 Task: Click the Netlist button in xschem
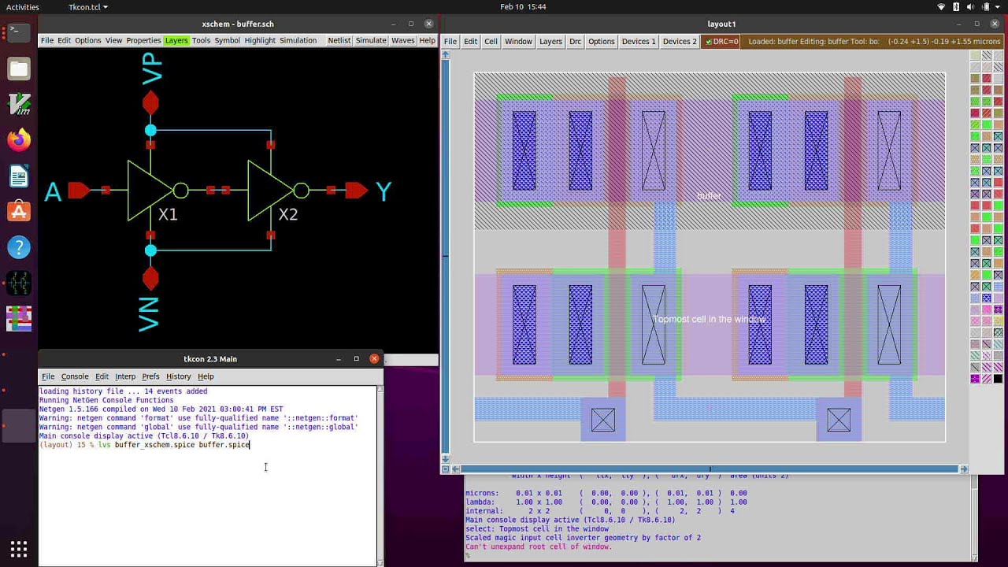pyautogui.click(x=339, y=40)
